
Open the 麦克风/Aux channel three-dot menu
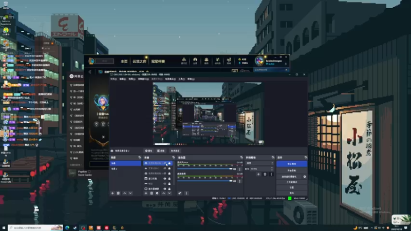coord(239,169)
